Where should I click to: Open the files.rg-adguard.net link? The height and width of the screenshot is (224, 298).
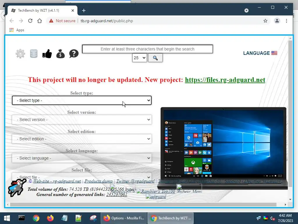pyautogui.click(x=225, y=80)
